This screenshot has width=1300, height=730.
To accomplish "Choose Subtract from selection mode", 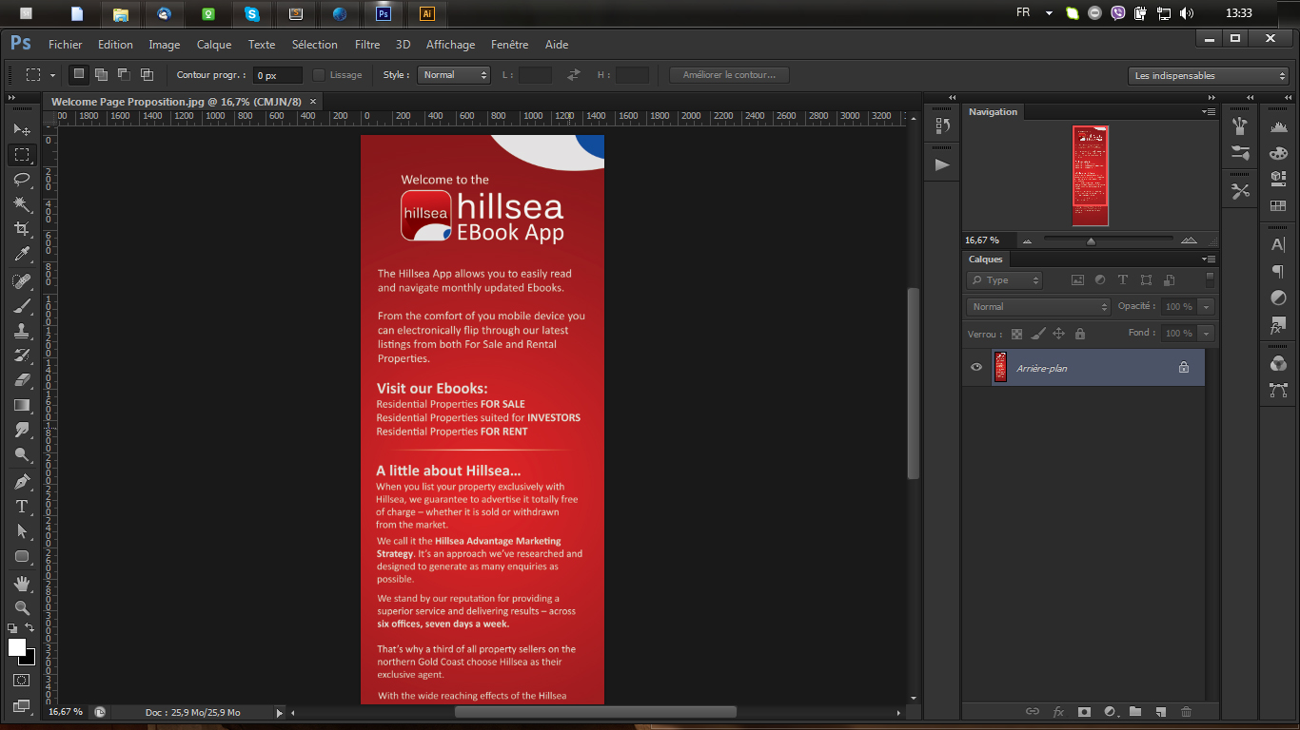I will (124, 74).
